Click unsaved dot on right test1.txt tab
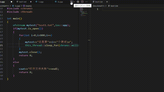Image resolution: width=164 pixels, height=92 pixels. coord(107,2)
